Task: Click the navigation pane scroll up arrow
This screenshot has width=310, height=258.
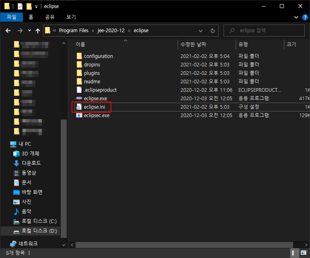Action: 64,43
